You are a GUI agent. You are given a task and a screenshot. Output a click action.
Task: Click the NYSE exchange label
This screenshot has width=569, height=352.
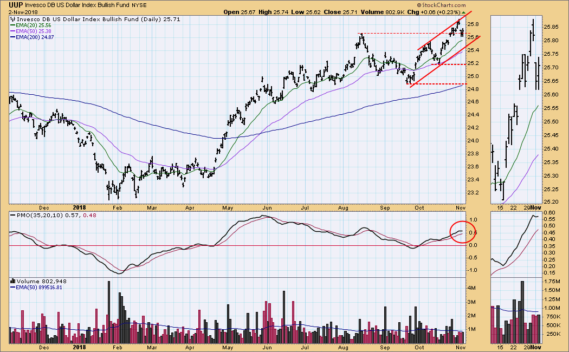pyautogui.click(x=140, y=4)
